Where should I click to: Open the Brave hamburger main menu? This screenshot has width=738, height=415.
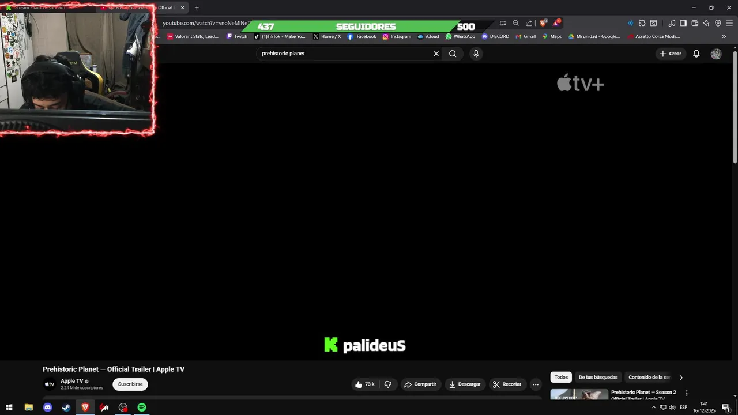click(729, 23)
